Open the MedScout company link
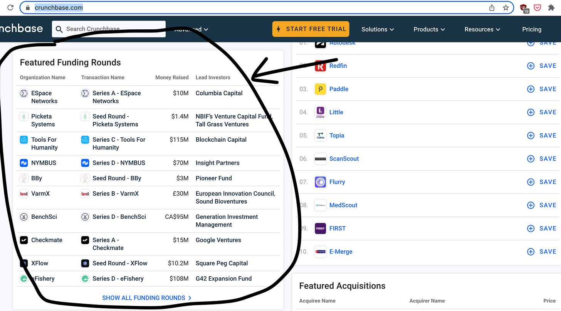Image resolution: width=561 pixels, height=311 pixels. pos(343,205)
